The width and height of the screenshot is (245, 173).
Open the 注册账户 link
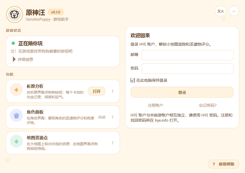tap(155, 105)
